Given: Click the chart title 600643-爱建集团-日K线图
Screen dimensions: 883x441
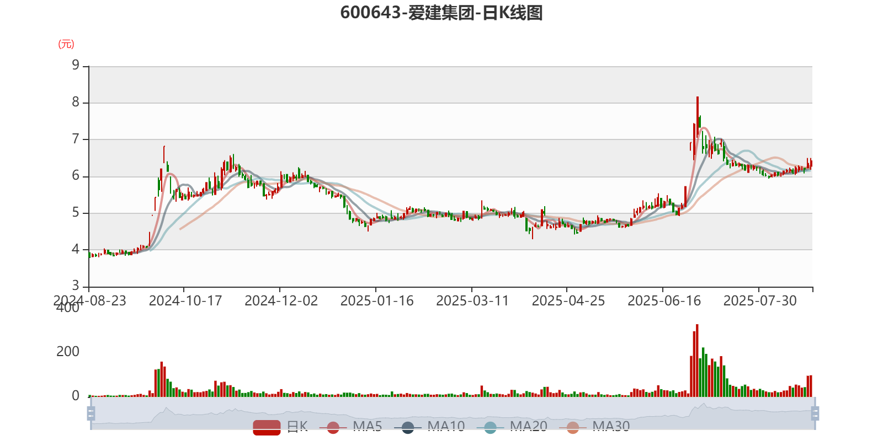Looking at the screenshot, I should [441, 13].
